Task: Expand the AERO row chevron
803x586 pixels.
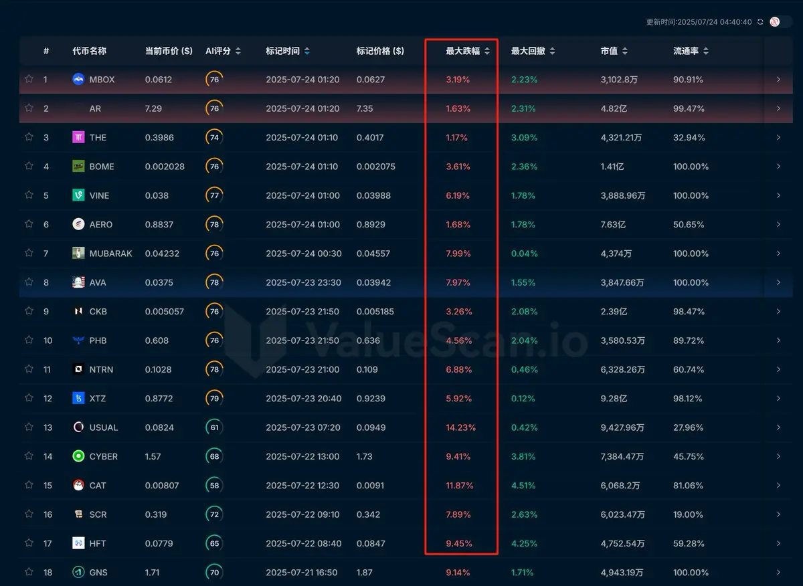Action: pyautogui.click(x=778, y=224)
